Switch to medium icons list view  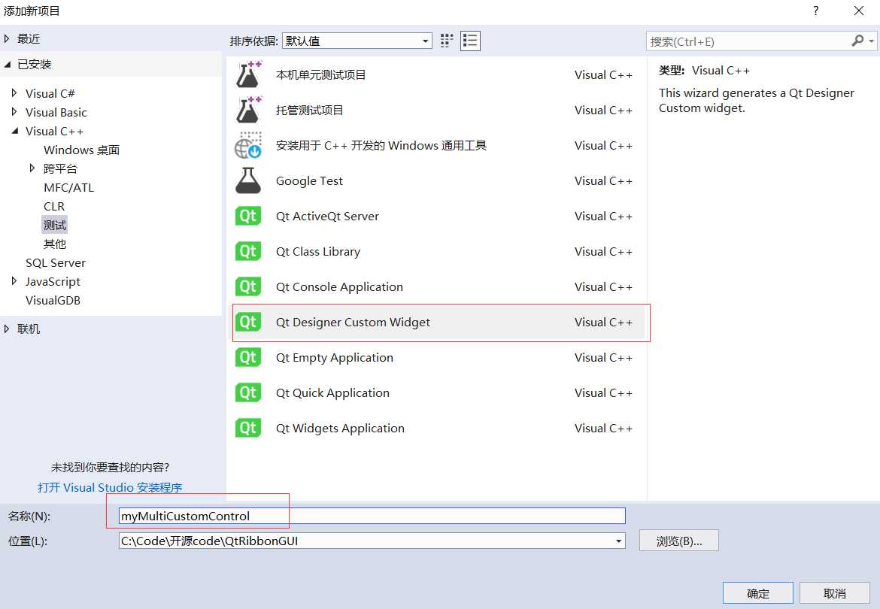click(470, 41)
